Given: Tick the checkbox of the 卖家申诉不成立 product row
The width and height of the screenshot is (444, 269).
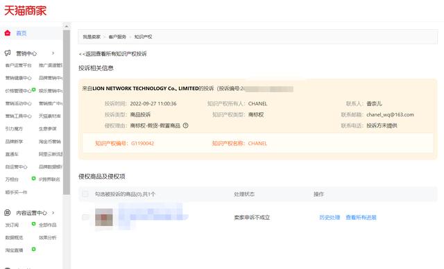Looking at the screenshot, I should click(85, 217).
